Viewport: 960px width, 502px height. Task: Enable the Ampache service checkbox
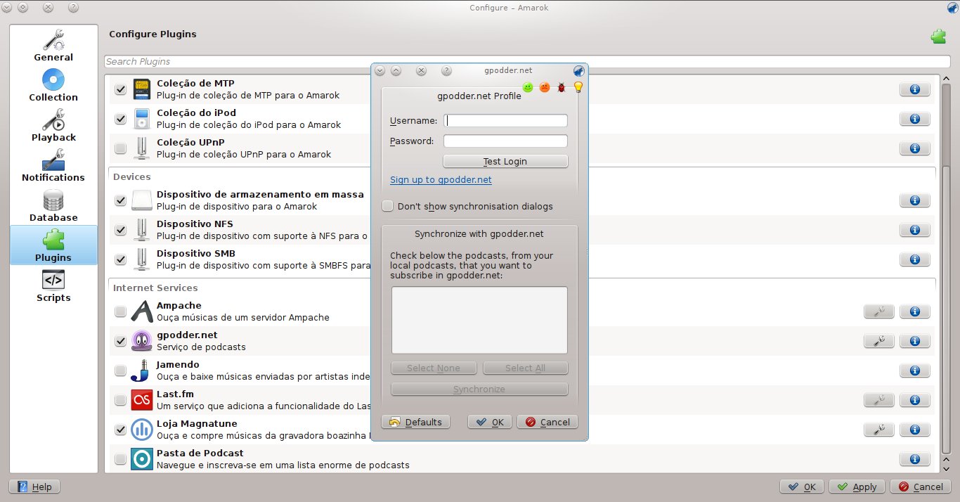120,311
